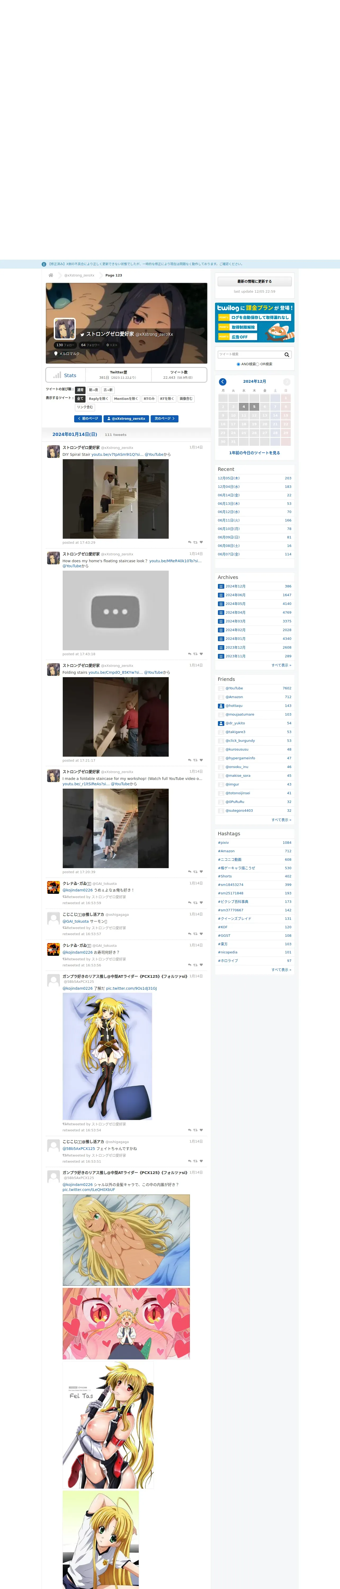Click retweet icon on DIY Spiral Stair tweet
The height and width of the screenshot is (1589, 340).
196,542
